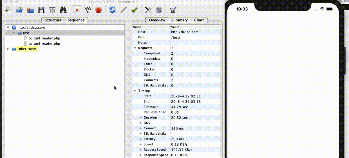Validate response with the green checkmark icon
349x158 pixels.
[134, 10]
